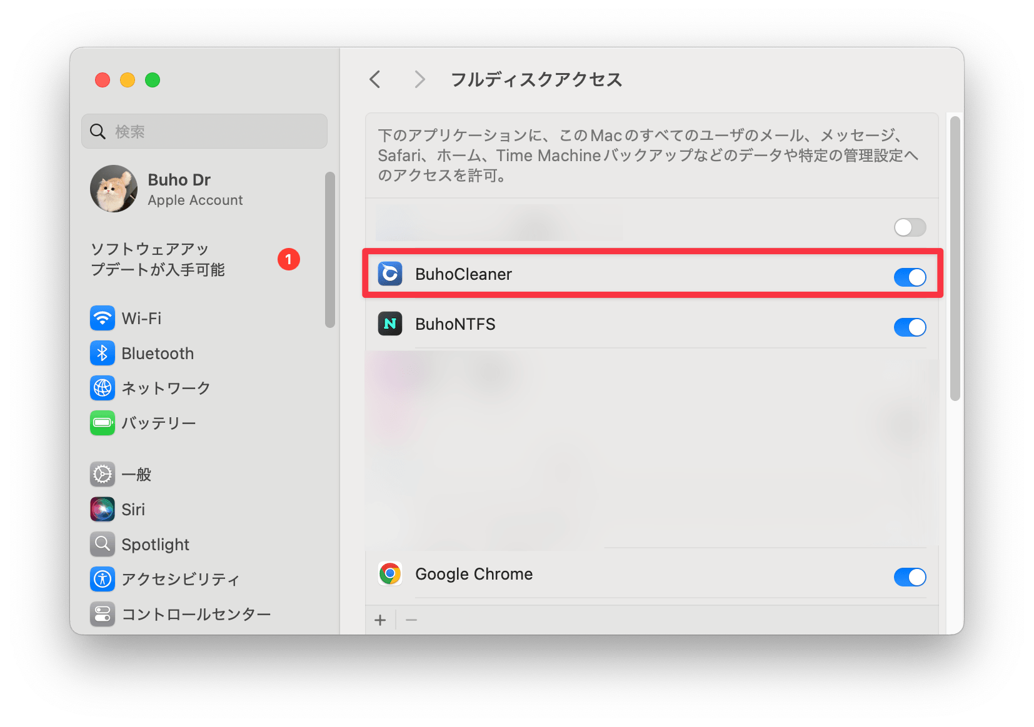Click the search magnifier icon
Image resolution: width=1034 pixels, height=727 pixels.
[x=98, y=131]
